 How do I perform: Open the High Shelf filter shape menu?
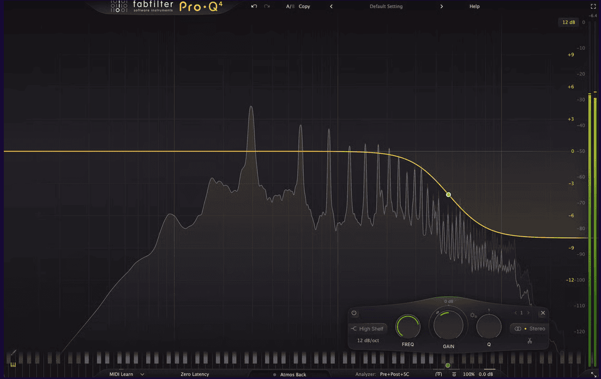368,328
